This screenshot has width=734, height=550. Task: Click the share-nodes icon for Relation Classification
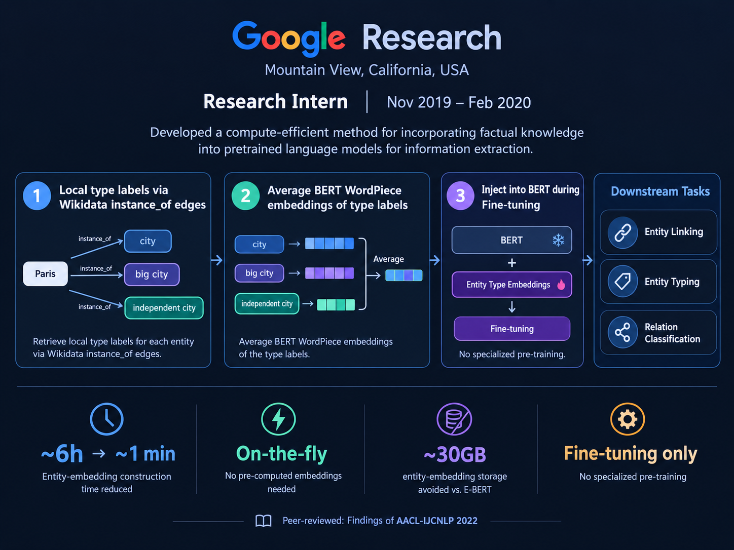click(x=622, y=332)
